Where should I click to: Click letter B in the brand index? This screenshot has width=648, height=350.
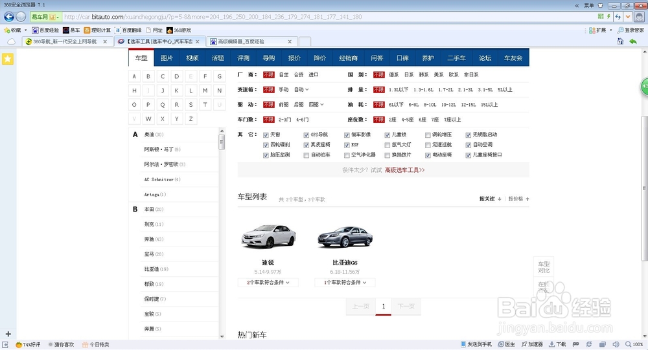[x=148, y=76]
